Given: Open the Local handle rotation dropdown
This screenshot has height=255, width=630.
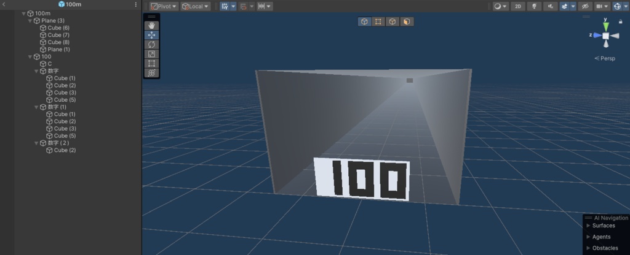Looking at the screenshot, I should point(195,6).
